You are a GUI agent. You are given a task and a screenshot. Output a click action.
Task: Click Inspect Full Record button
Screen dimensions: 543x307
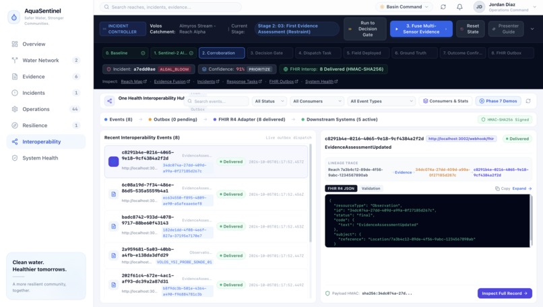pyautogui.click(x=505, y=294)
